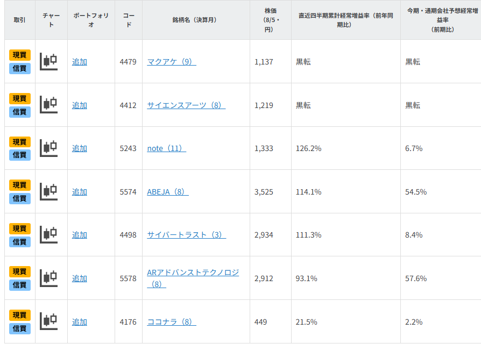Select stock price 2,934 cell
This screenshot has height=351, width=481.
pos(271,235)
